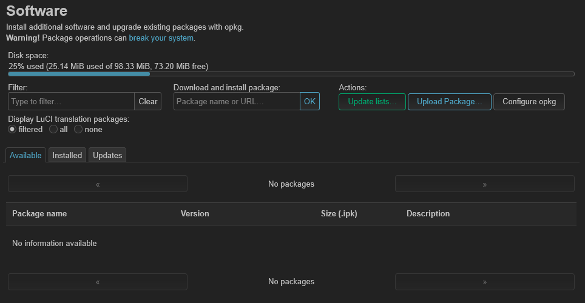Screen dimensions: 585x303
Task: Switch to the Available tab
Action: point(25,155)
